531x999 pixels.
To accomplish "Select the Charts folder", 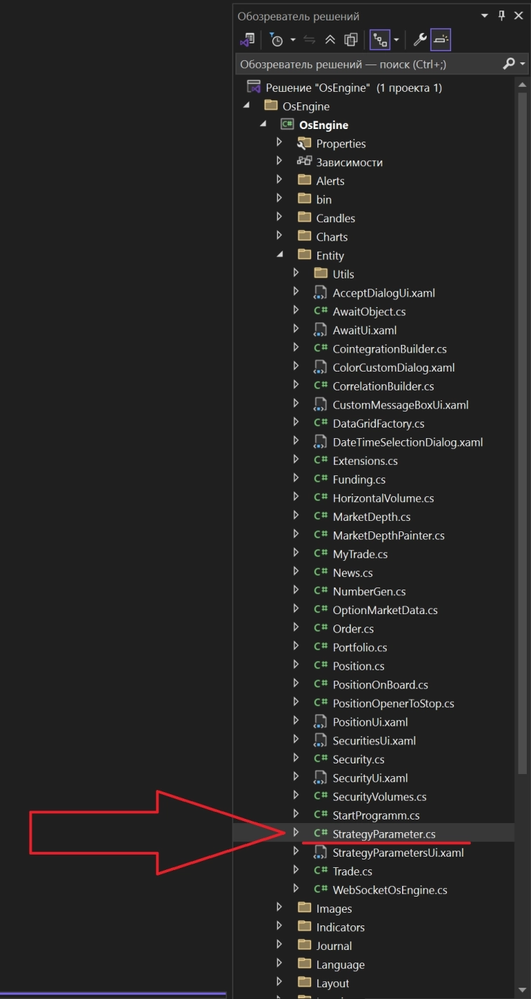I will point(331,237).
